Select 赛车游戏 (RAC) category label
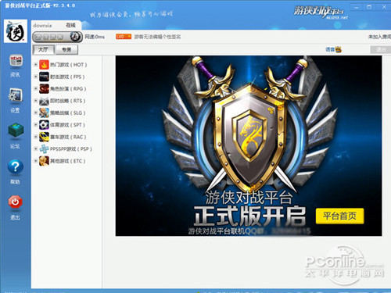Screen dimensions: 391x293 click(68, 137)
